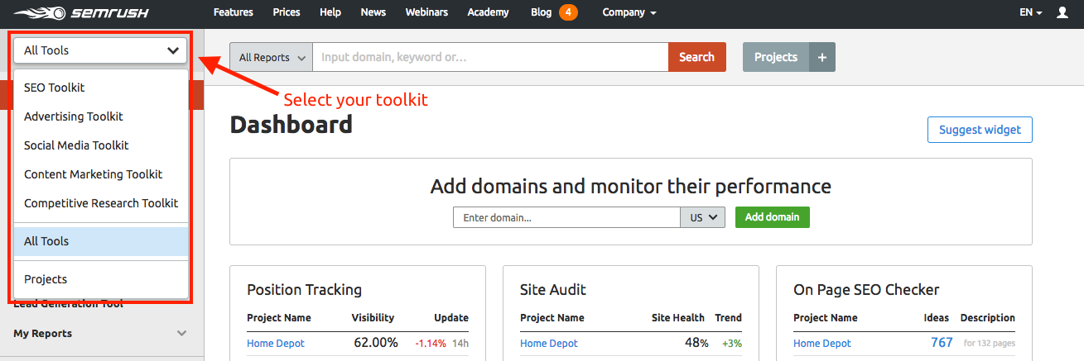Click the Position Tracking widget title
Image resolution: width=1084 pixels, height=361 pixels.
304,289
